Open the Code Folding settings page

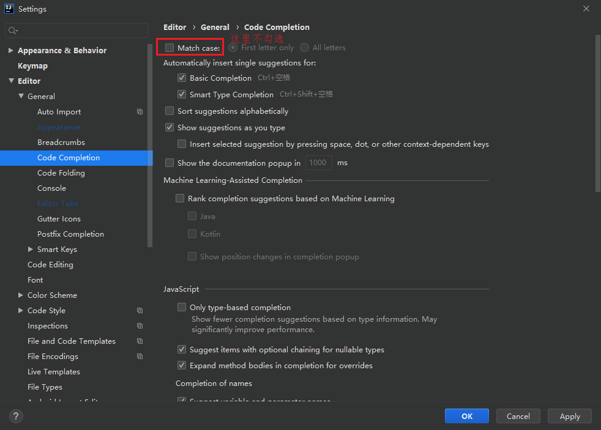click(x=61, y=173)
